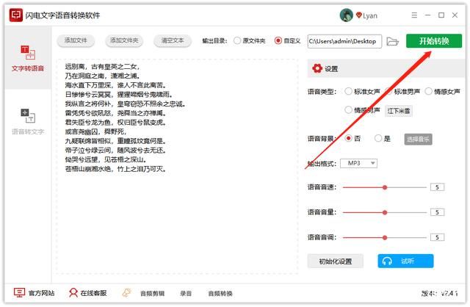
Task: Click the 官方网站 monitor icon
Action: click(19, 292)
